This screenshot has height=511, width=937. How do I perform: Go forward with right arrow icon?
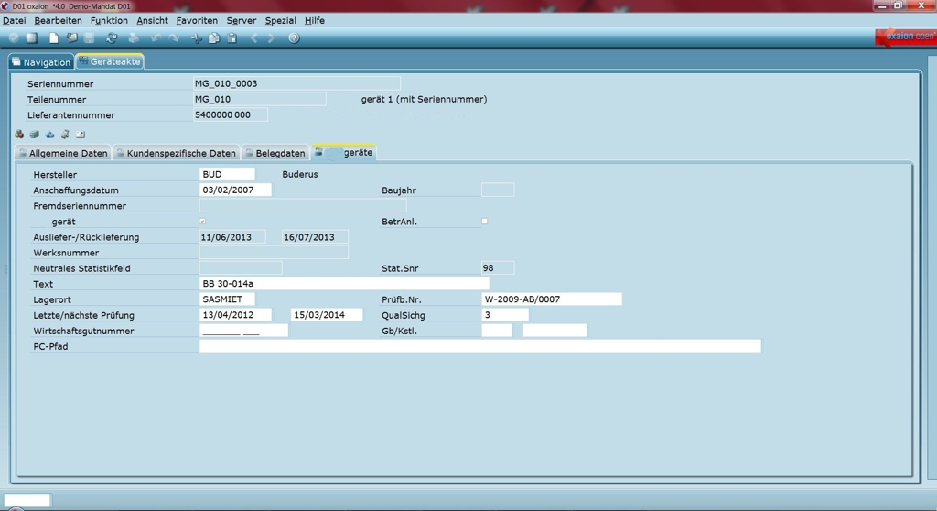[x=271, y=38]
